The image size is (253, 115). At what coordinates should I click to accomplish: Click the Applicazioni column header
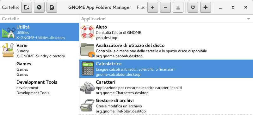pos(166,19)
